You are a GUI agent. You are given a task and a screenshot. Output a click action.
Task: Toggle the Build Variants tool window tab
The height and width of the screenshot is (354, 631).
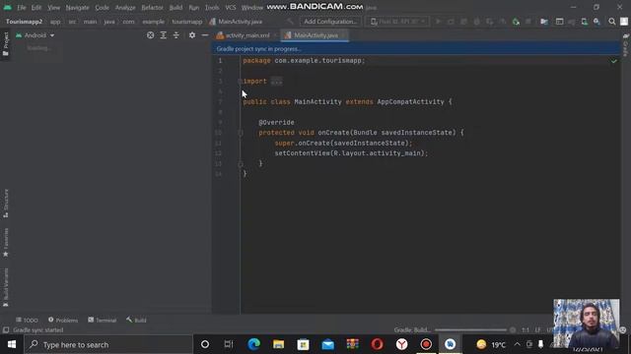point(6,287)
